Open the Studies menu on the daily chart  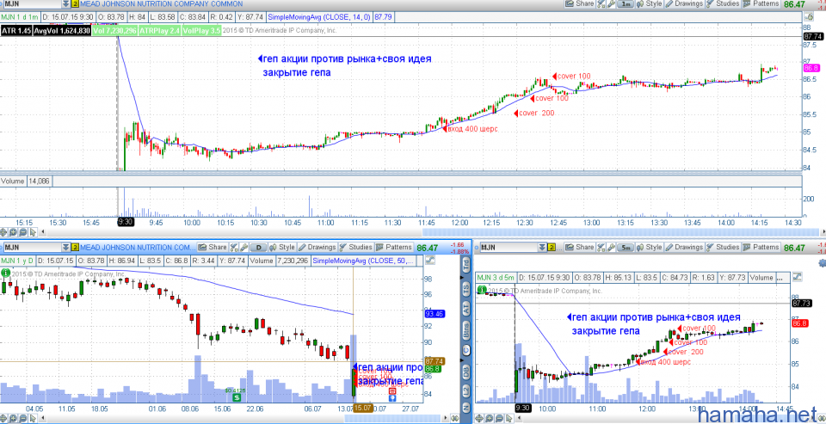click(356, 247)
